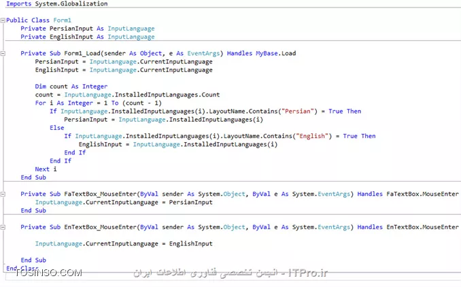The image size is (461, 287).
Task: Click the FaTextBox_MouseEnter sub name
Action: click(101, 194)
